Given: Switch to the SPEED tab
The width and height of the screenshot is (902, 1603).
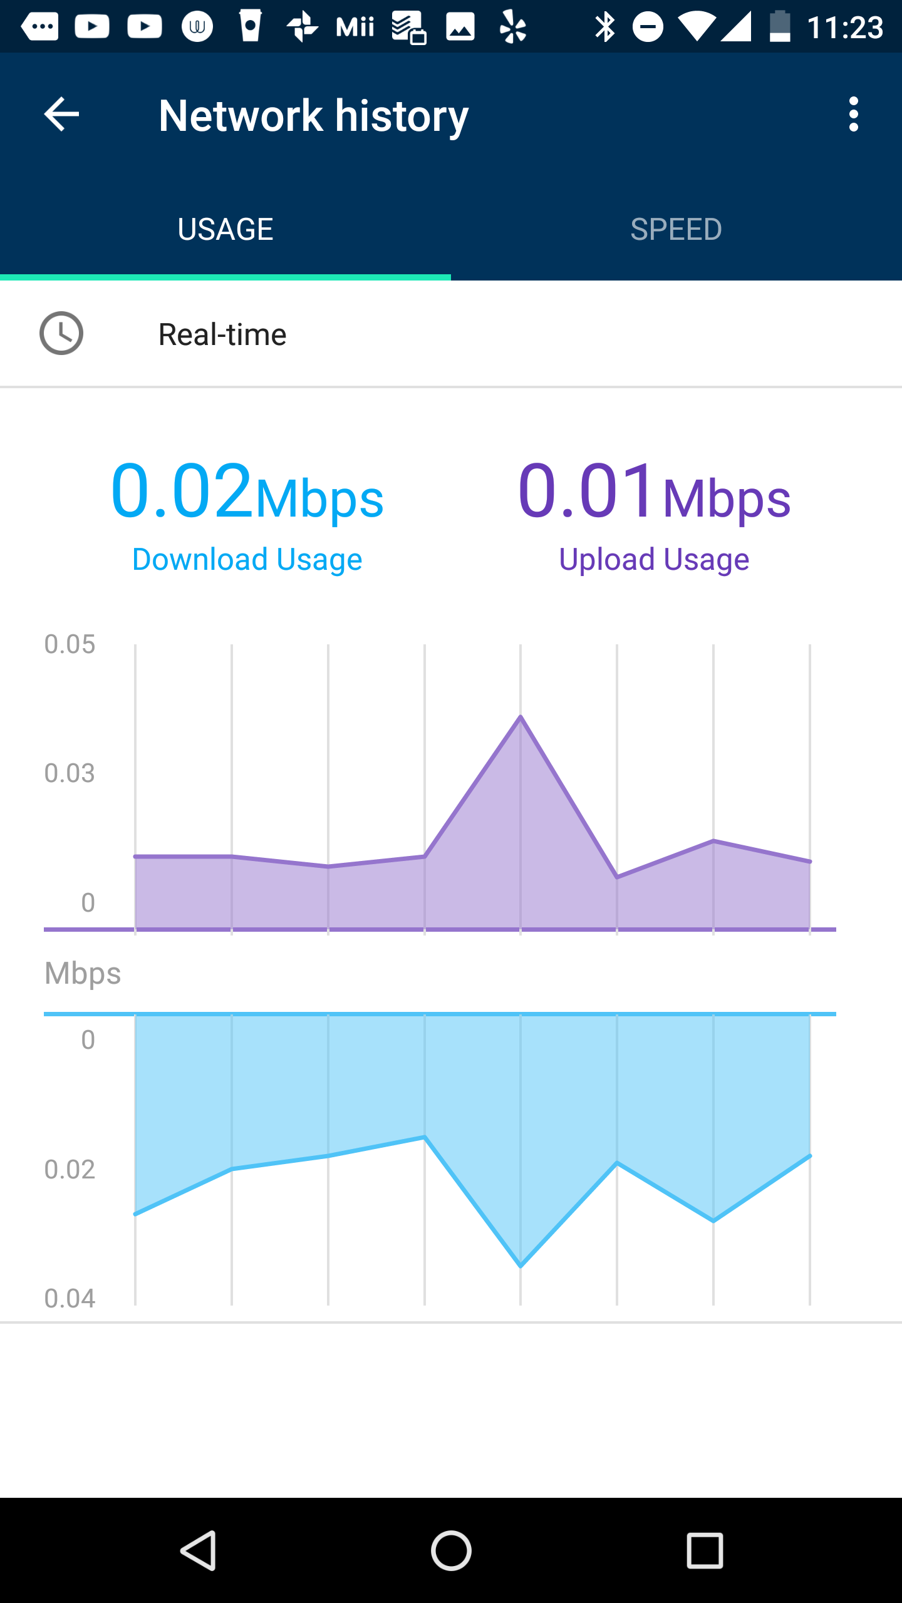Looking at the screenshot, I should 676,229.
